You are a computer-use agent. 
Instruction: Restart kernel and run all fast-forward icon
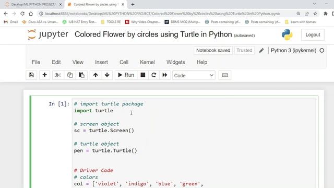(165, 75)
